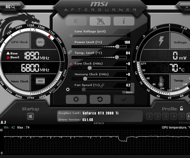Image resolution: width=190 pixels, height=158 pixels.
Task: Click the MEM chip icon in left gauge
Action: [40, 81]
